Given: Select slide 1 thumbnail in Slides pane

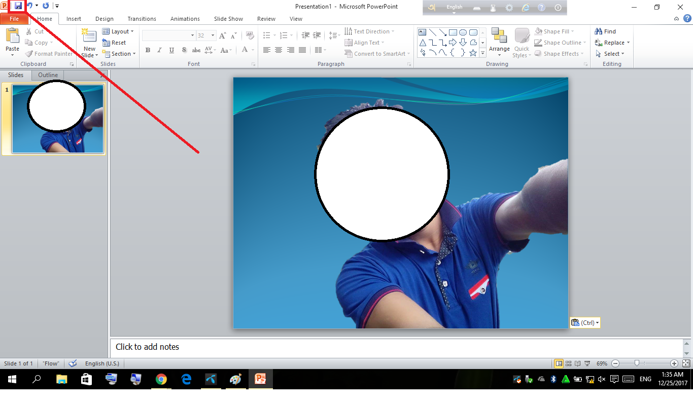Looking at the screenshot, I should tap(57, 119).
